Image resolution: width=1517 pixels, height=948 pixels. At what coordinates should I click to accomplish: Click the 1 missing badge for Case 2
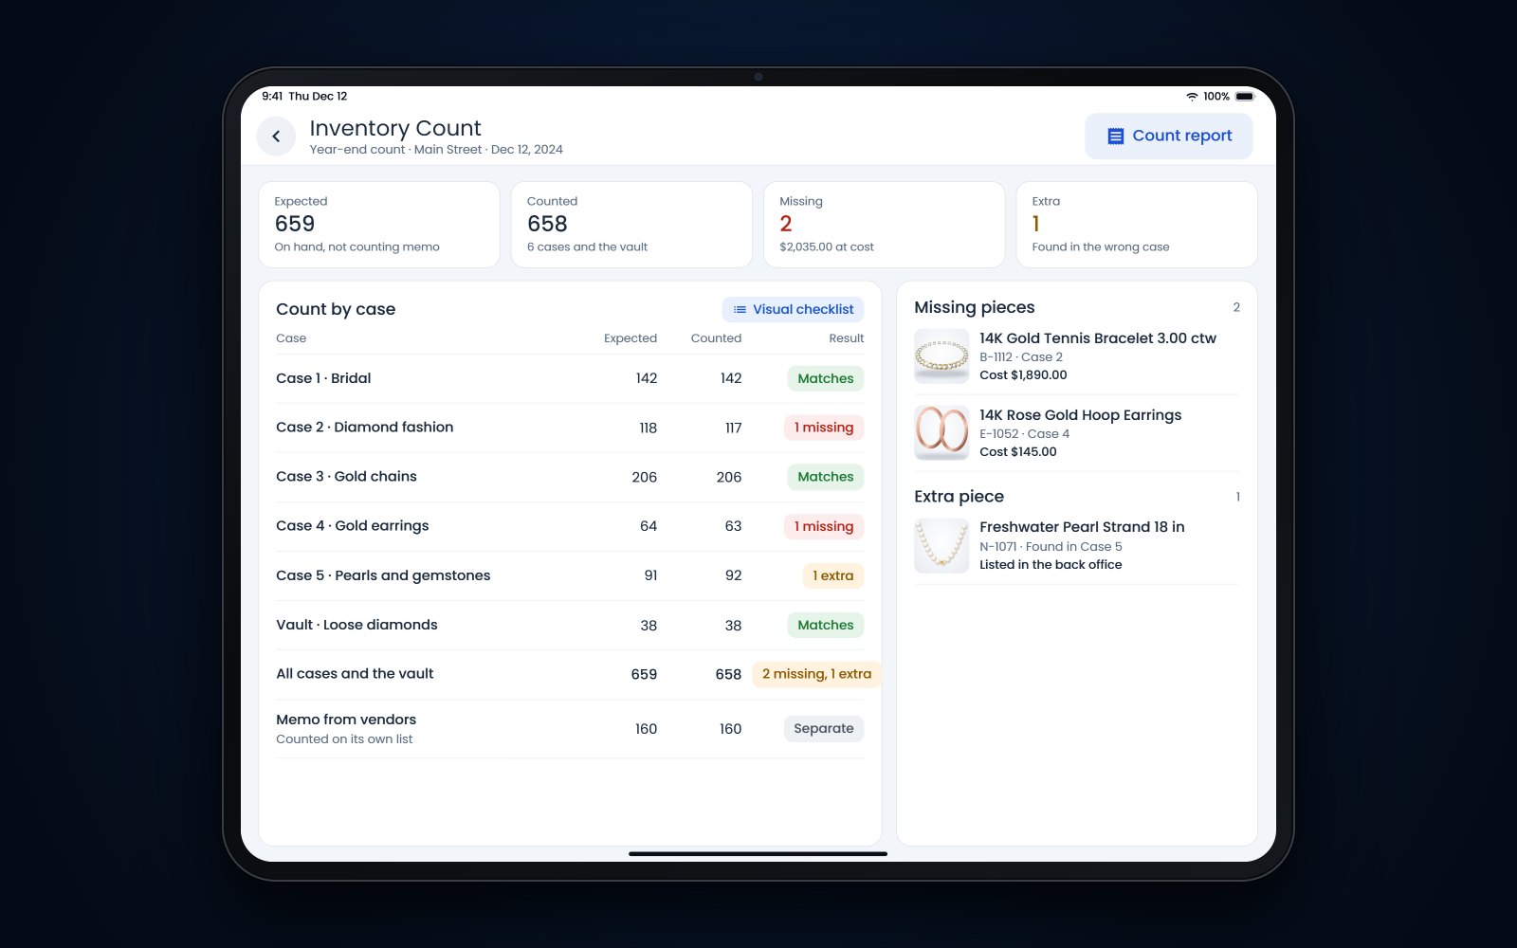click(823, 428)
